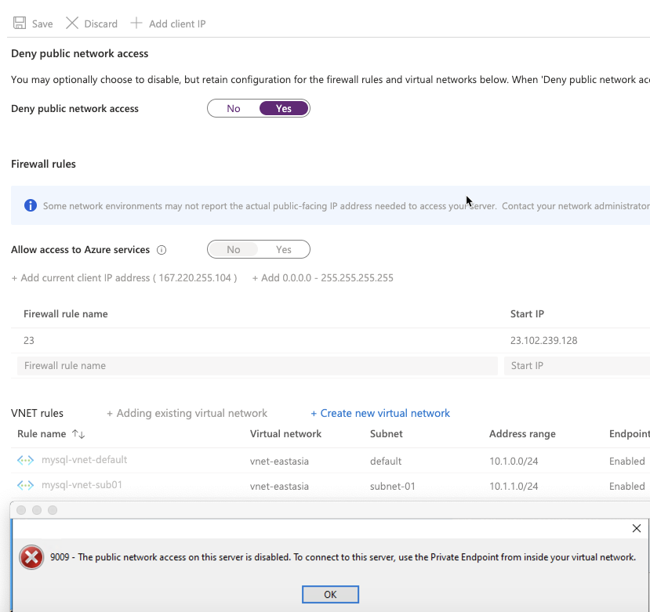Click the address range 10.1.1.0/24
This screenshot has width=650, height=612.
coord(514,486)
